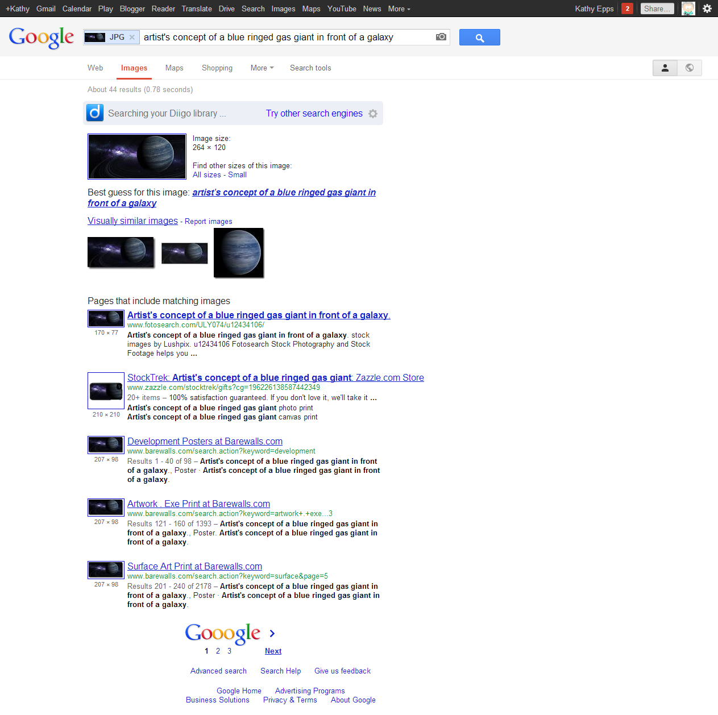The width and height of the screenshot is (718, 715).
Task: Open Visually similar images link
Action: [x=132, y=221]
